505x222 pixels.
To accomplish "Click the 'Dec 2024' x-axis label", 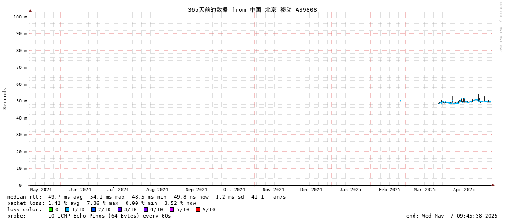I will [x=311, y=190].
